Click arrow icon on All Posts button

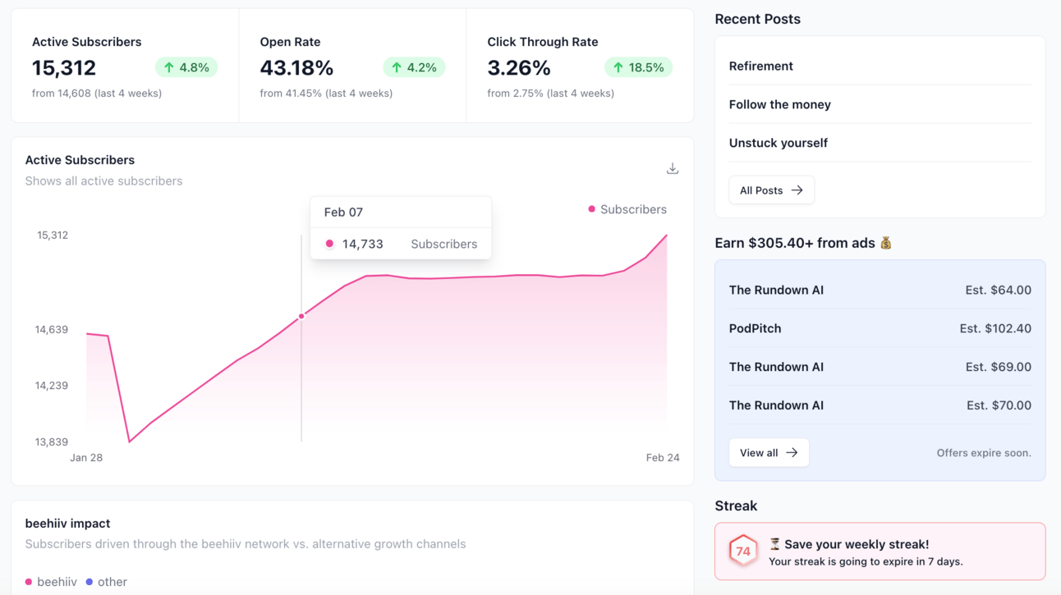[x=797, y=190]
